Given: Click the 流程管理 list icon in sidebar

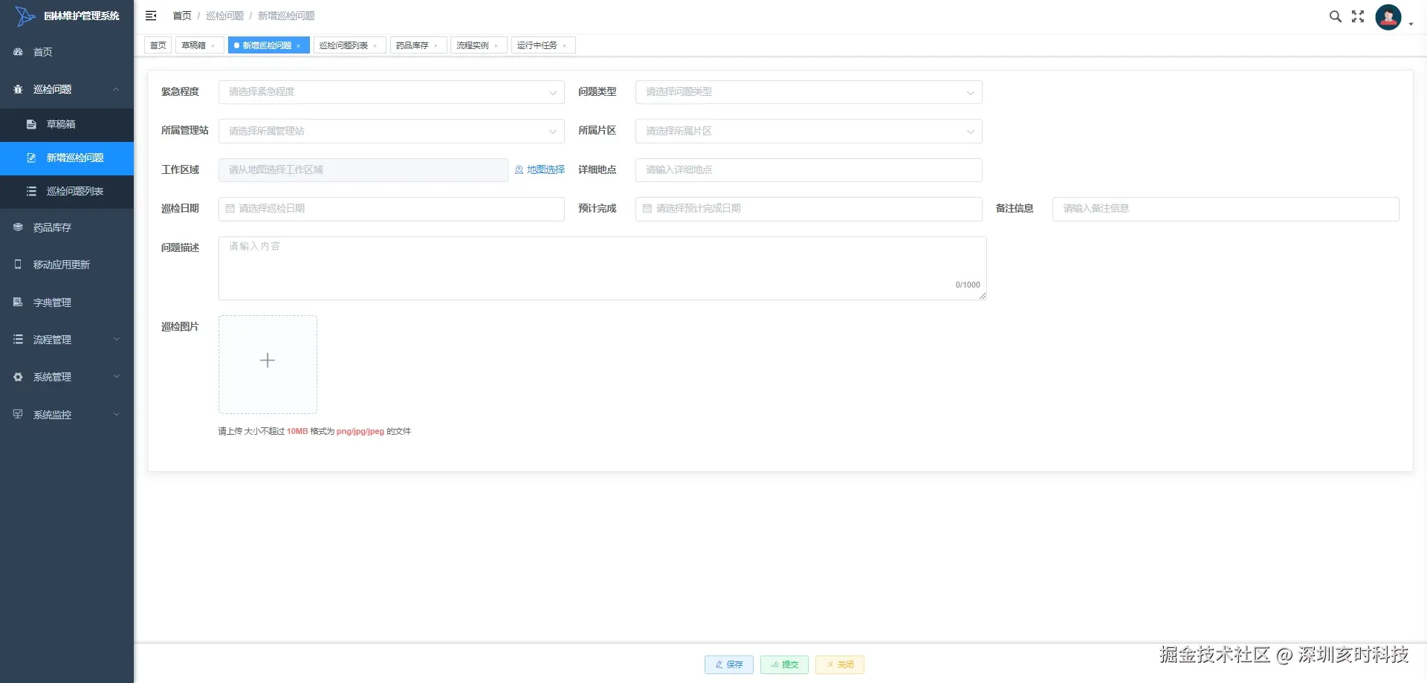Looking at the screenshot, I should [18, 340].
